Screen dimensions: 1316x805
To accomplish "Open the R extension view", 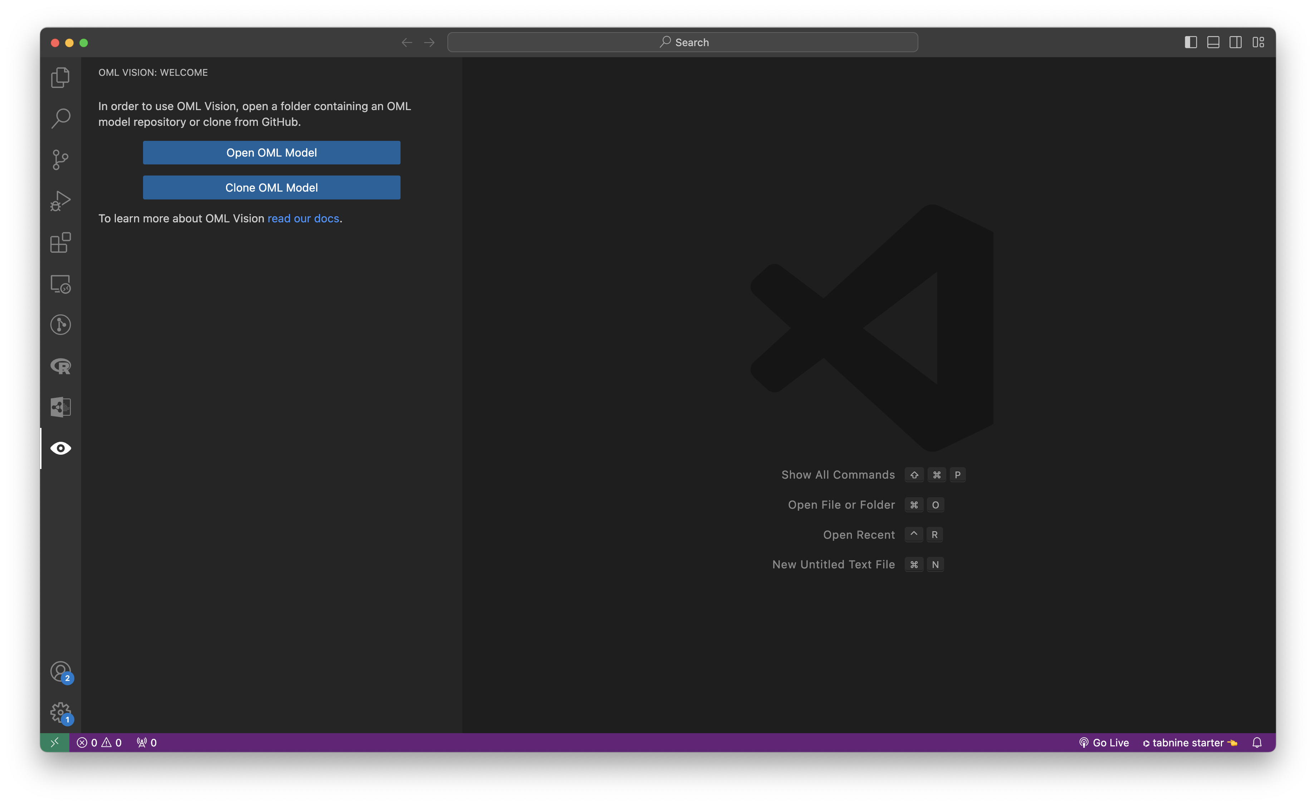I will (60, 366).
